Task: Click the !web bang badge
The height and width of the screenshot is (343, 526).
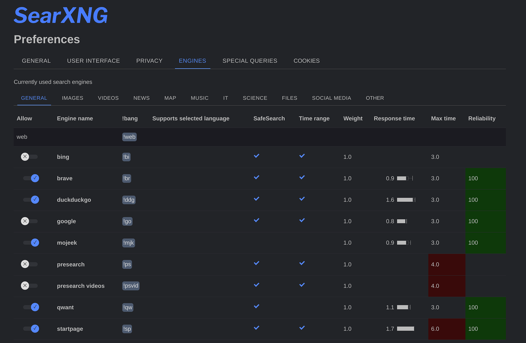Action: (x=129, y=137)
